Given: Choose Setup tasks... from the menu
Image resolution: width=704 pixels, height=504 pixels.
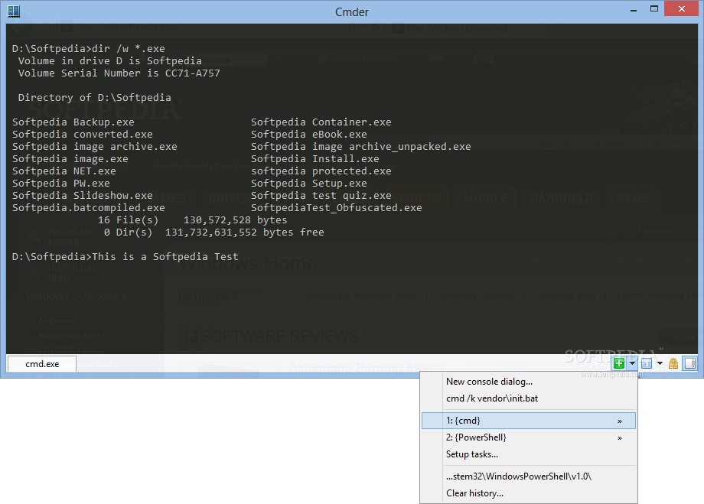Looking at the screenshot, I should [529, 454].
